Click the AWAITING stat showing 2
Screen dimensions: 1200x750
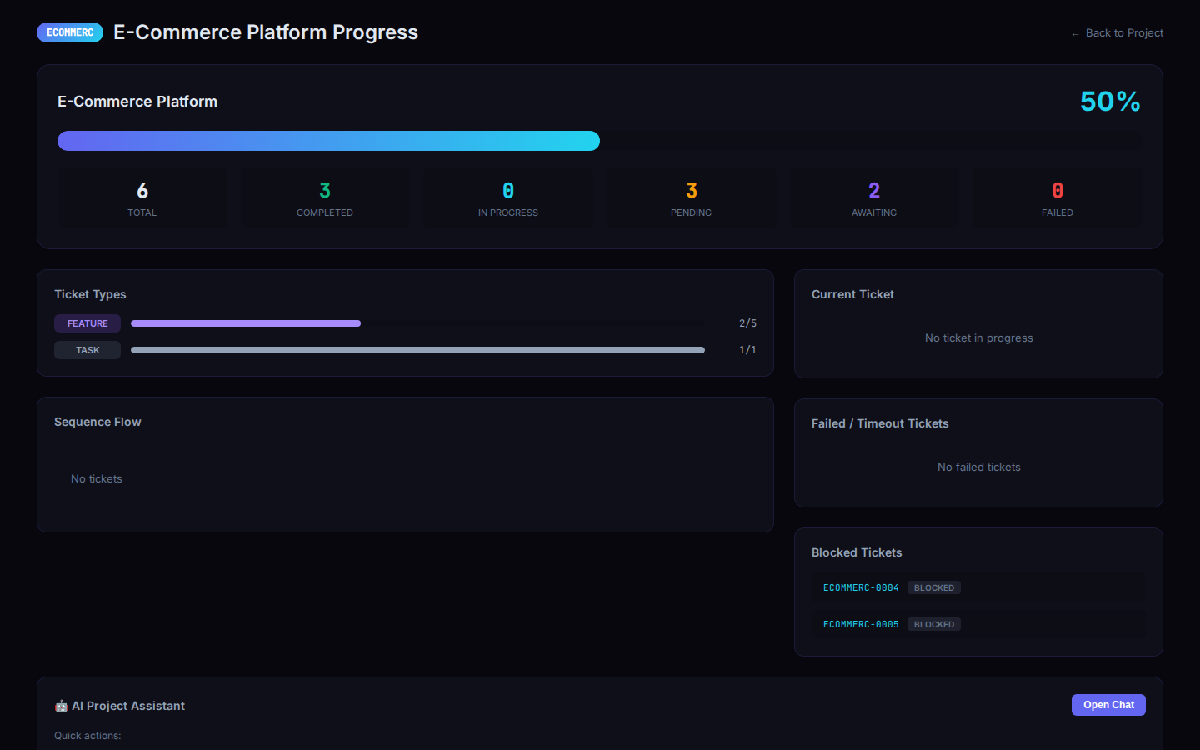(873, 197)
